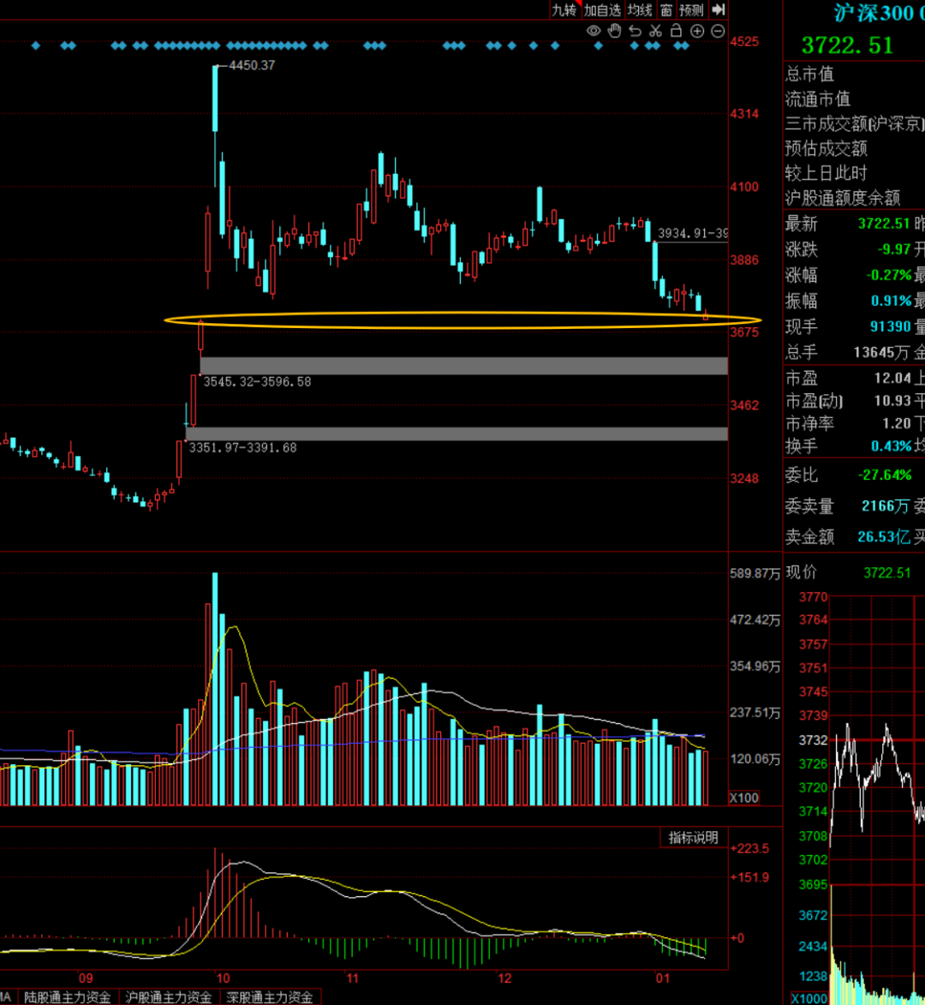The image size is (925, 1005).
Task: Open the 九转 indicator
Action: (x=564, y=9)
